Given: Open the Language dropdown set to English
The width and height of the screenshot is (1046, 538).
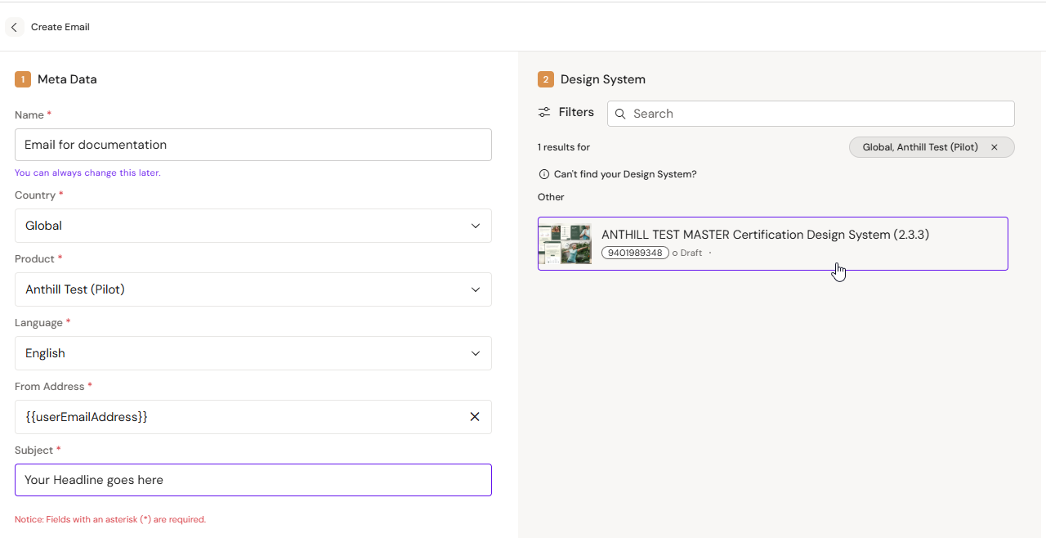Looking at the screenshot, I should coord(253,353).
